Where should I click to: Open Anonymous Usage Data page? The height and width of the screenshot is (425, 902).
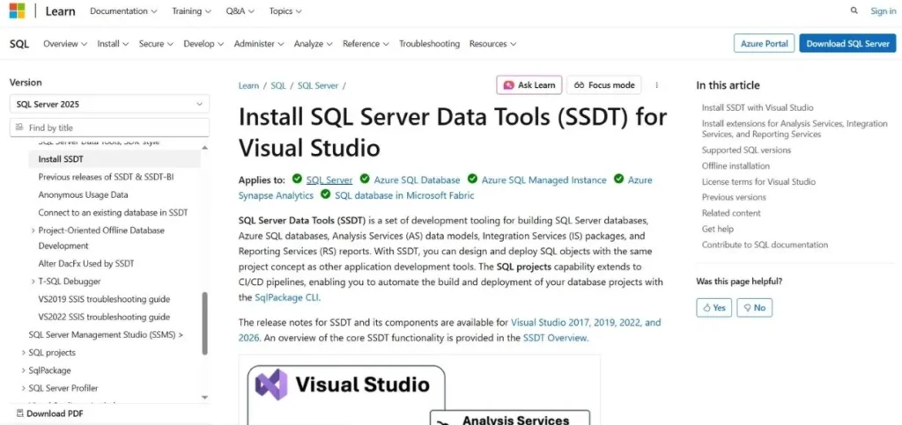click(x=83, y=194)
